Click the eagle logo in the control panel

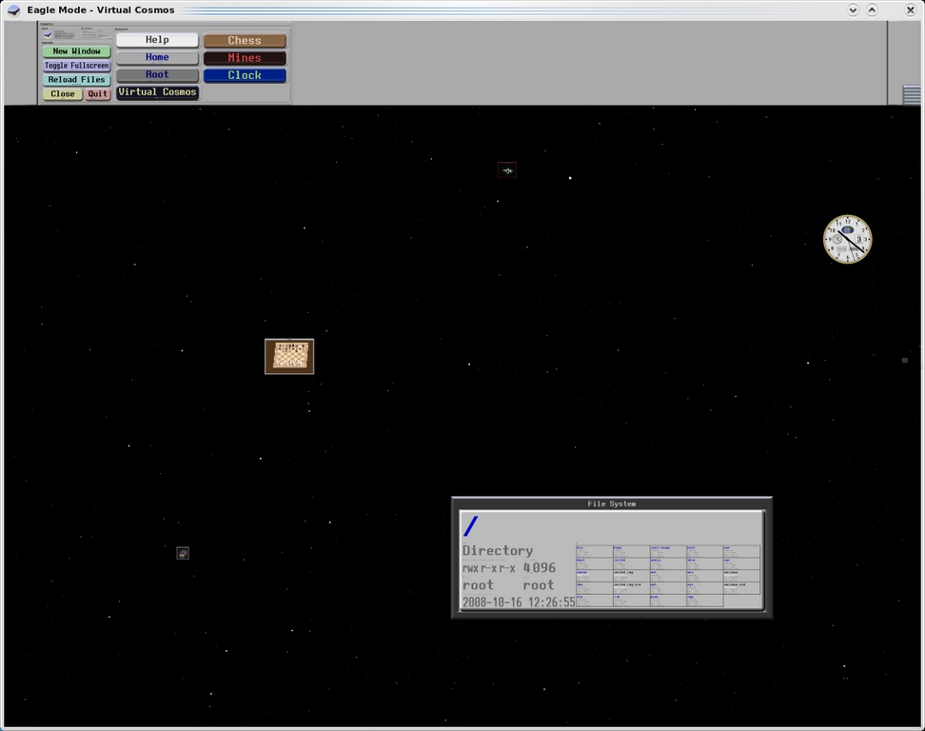click(x=48, y=33)
